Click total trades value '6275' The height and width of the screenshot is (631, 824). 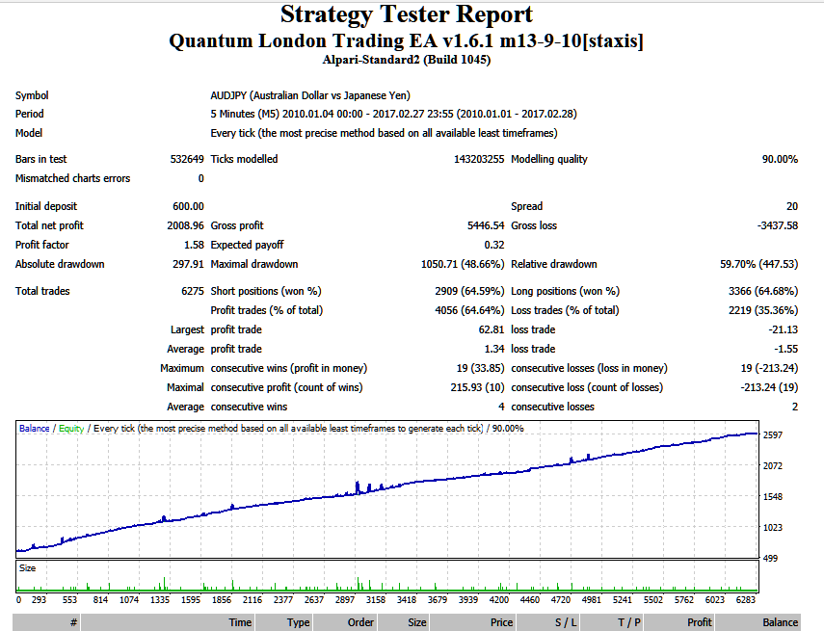(x=193, y=291)
